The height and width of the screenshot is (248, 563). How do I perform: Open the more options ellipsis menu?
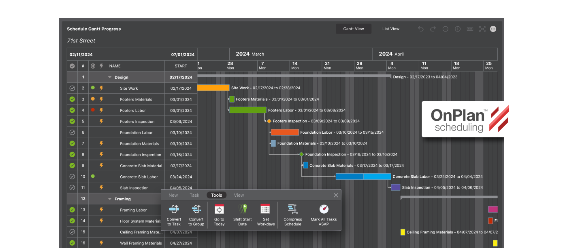[x=493, y=29]
